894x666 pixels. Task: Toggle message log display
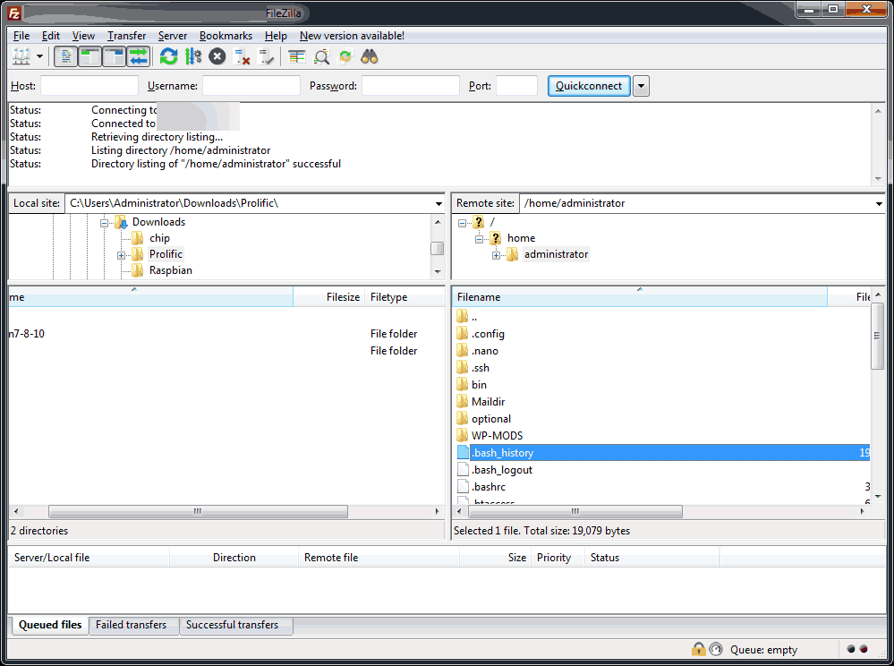[x=65, y=56]
